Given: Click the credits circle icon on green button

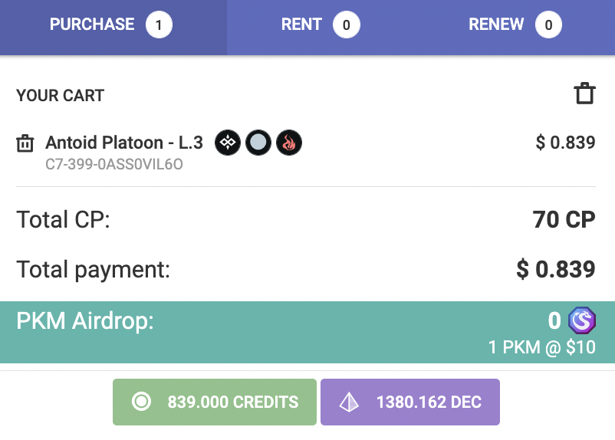Looking at the screenshot, I should [141, 402].
